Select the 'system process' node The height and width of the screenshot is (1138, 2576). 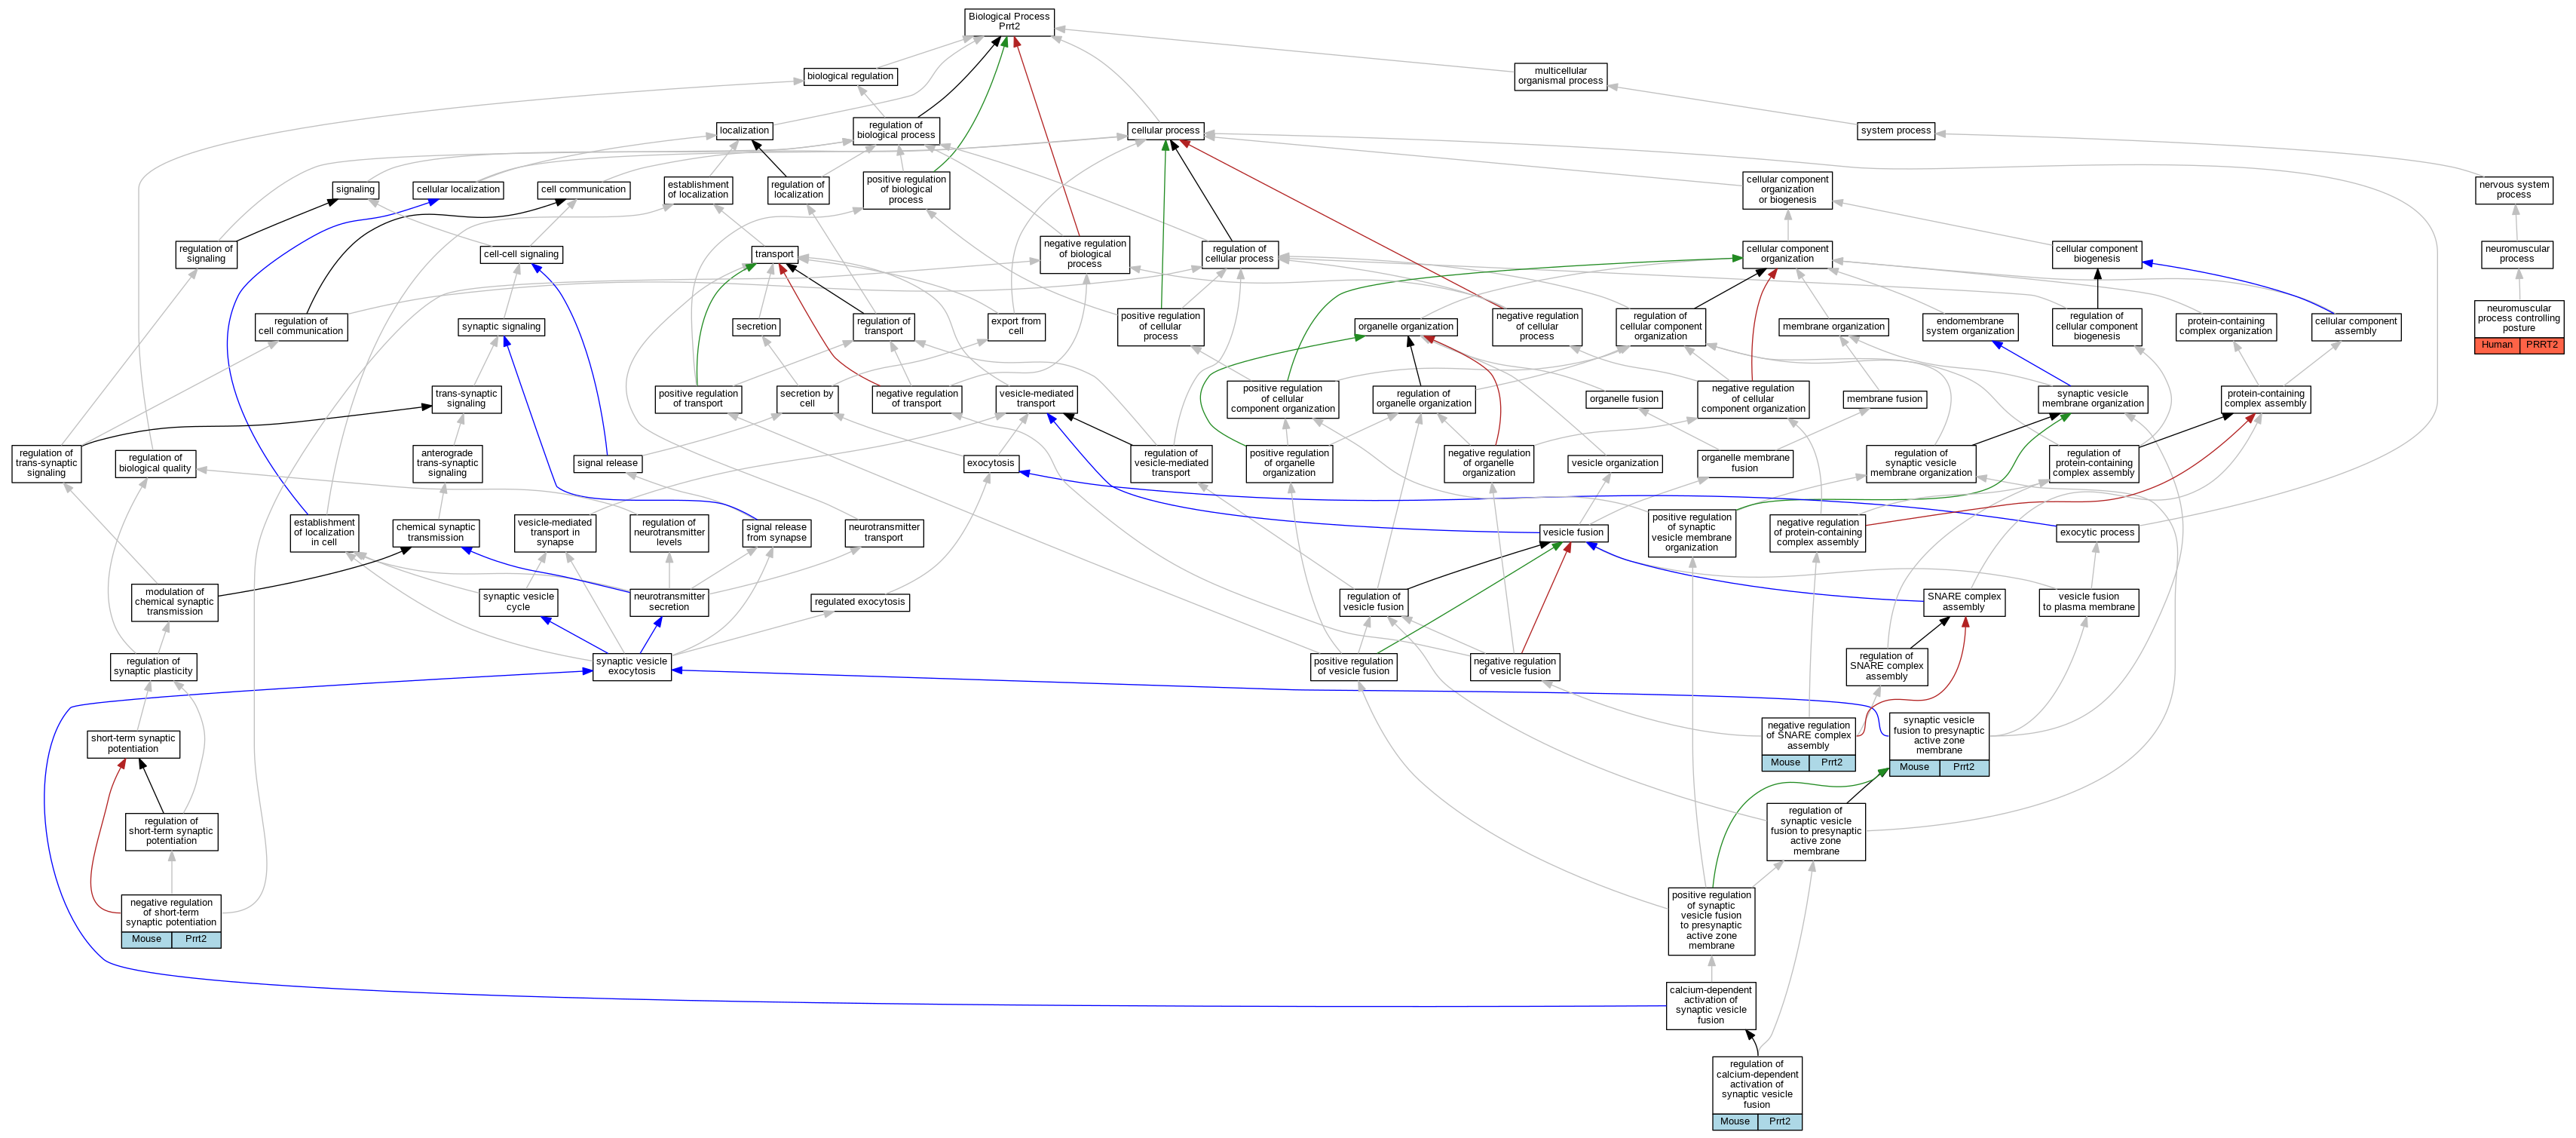pos(1895,131)
